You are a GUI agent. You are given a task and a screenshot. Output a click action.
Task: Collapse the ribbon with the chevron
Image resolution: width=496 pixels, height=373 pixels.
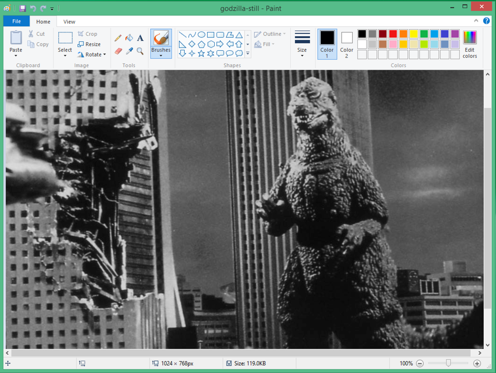click(476, 21)
